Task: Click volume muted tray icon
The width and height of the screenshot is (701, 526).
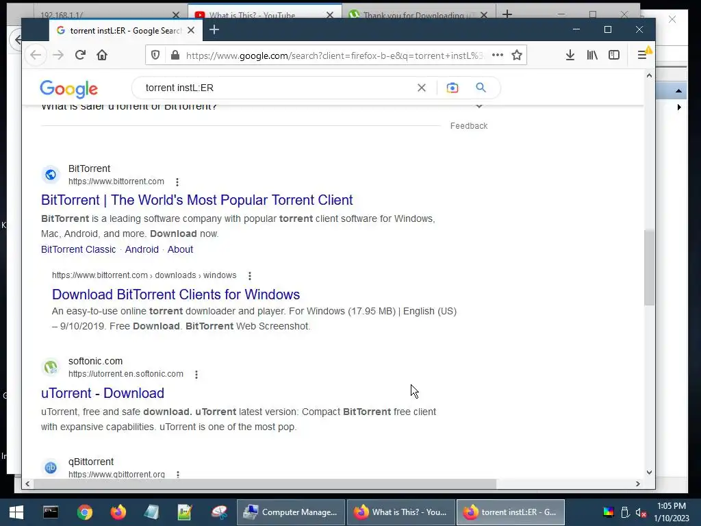Action: coord(641,512)
